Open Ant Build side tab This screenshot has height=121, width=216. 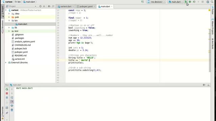[x=213, y=44]
